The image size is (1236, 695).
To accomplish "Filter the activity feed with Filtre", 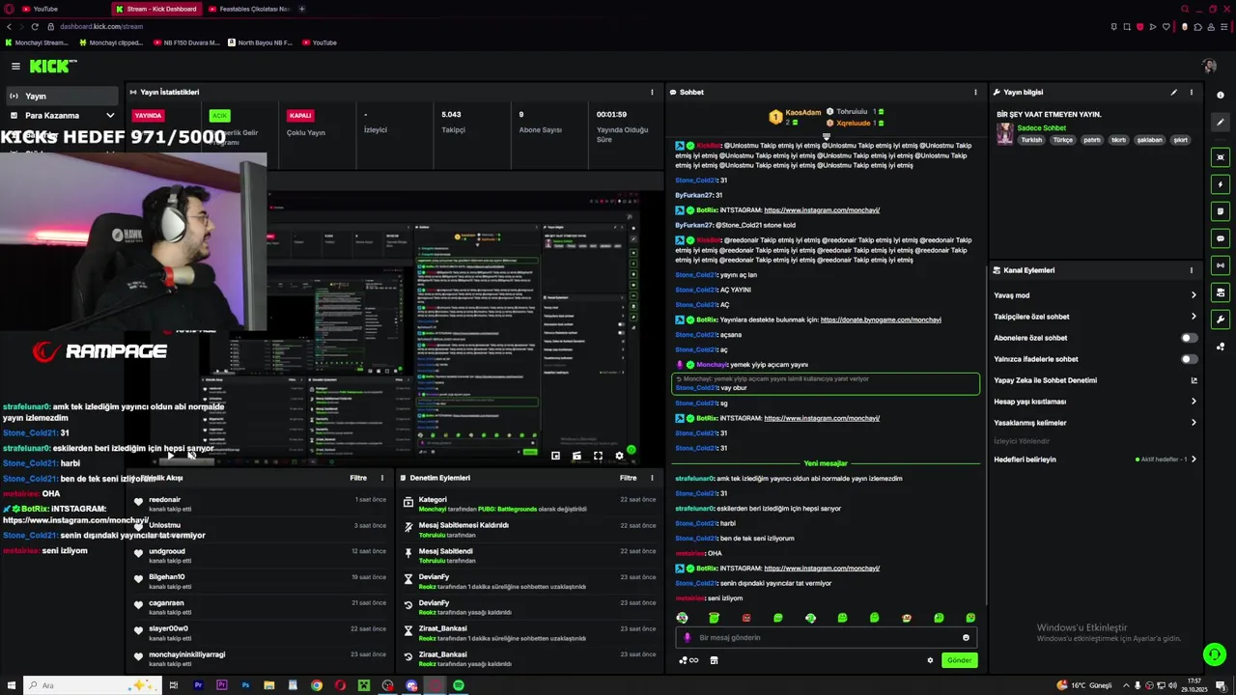I will (358, 478).
